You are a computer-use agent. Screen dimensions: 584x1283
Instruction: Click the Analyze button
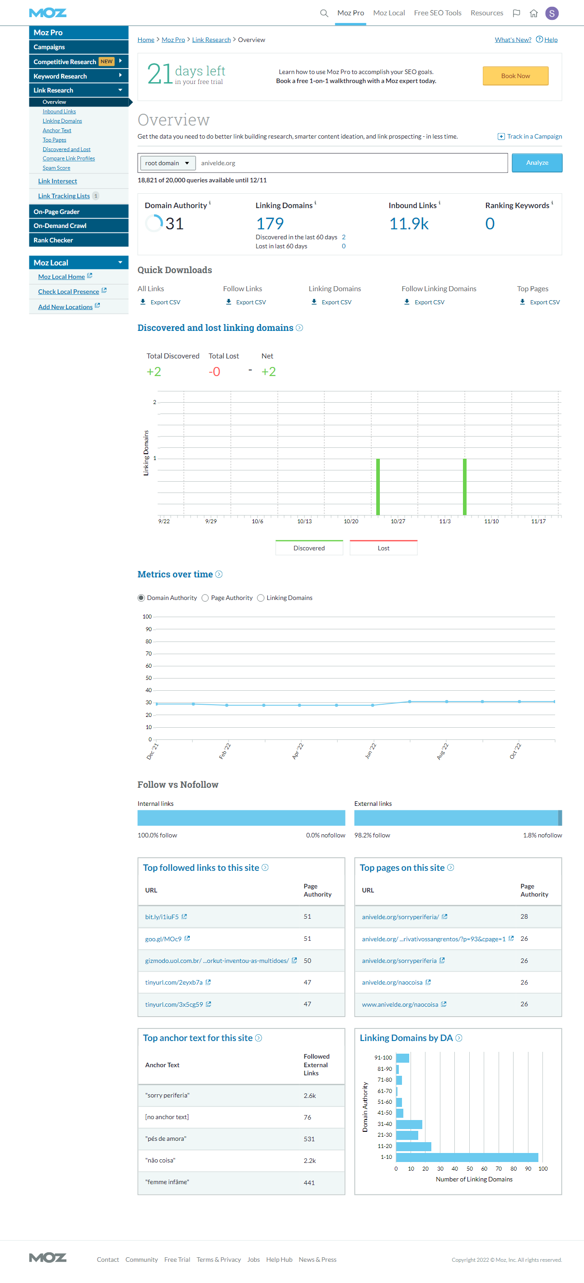tap(537, 163)
